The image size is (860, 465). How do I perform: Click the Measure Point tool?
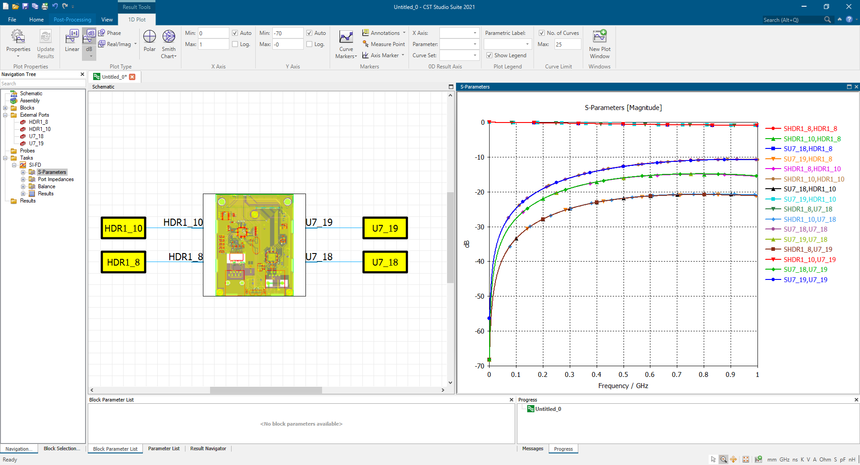click(384, 44)
